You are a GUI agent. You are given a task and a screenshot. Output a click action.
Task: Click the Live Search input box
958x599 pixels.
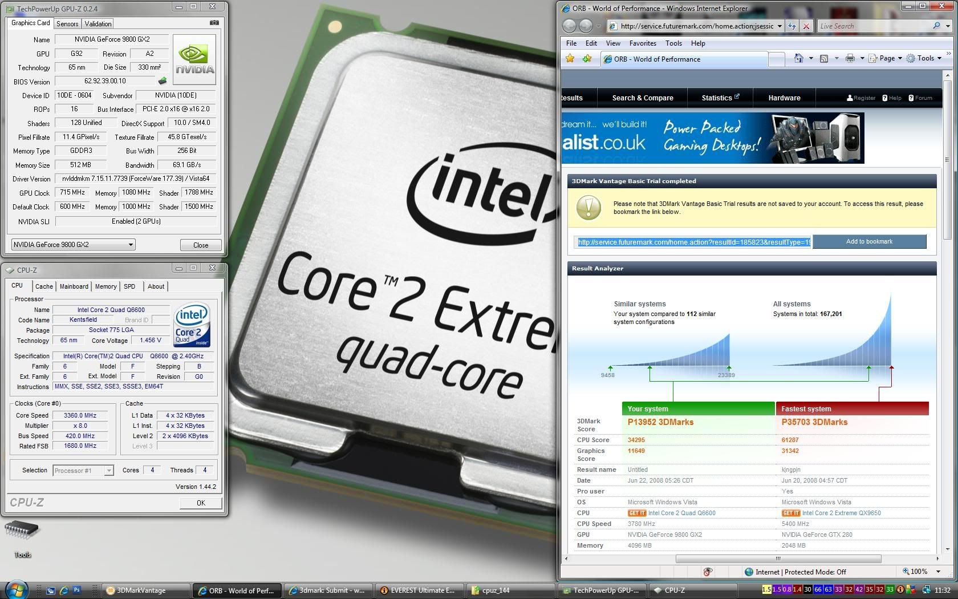(874, 26)
